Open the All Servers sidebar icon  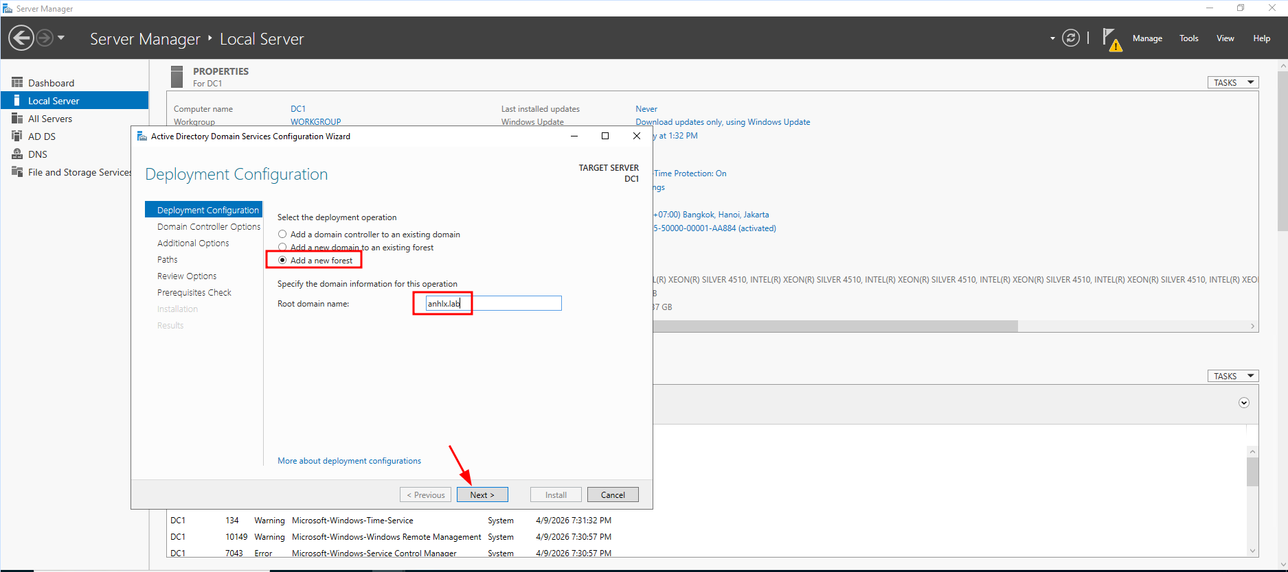point(17,119)
